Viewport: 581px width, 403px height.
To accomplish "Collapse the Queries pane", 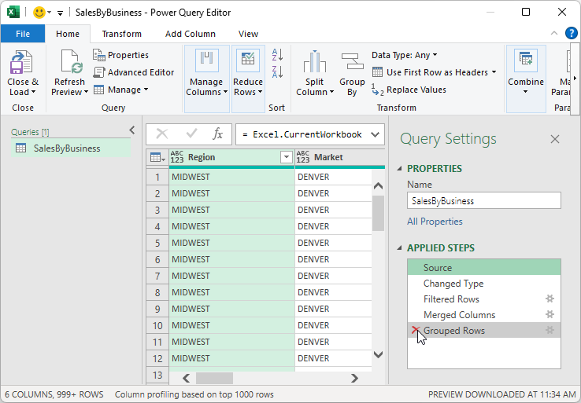I will pyautogui.click(x=132, y=130).
